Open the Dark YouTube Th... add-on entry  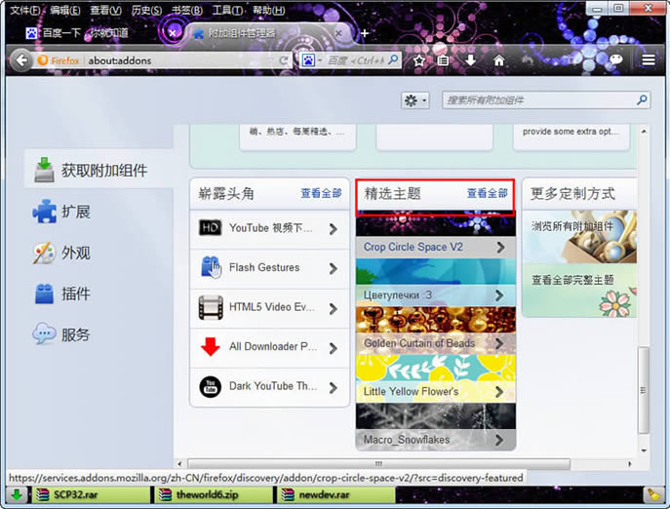269,387
